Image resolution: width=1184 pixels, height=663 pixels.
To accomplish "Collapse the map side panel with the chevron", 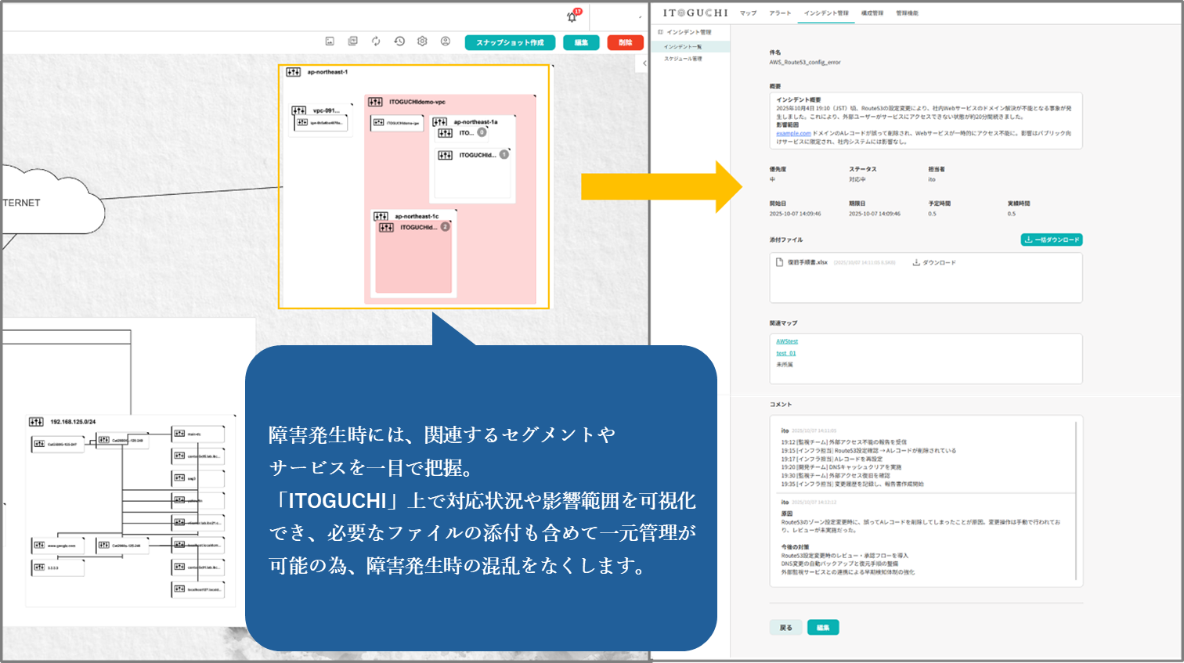I will (x=644, y=63).
